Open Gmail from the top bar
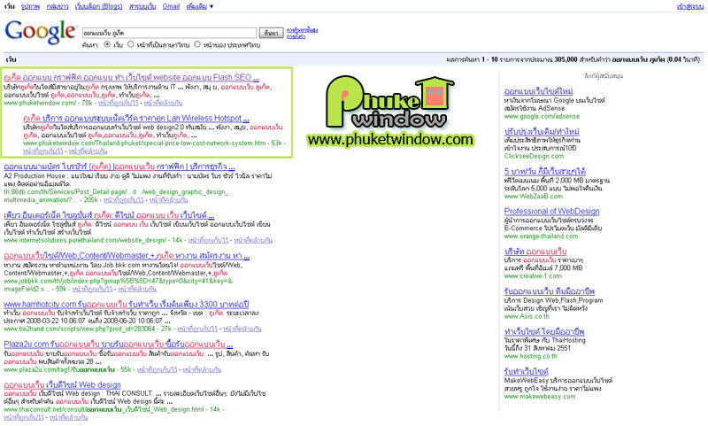Viewport: 708px width, 426px height. pyautogui.click(x=171, y=6)
